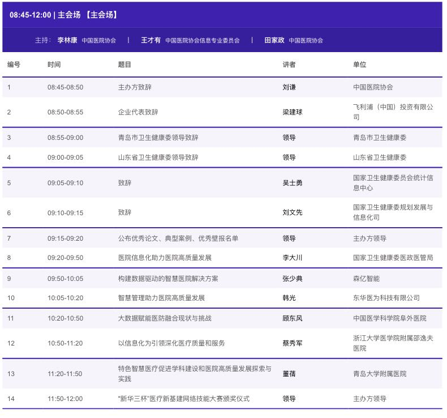
Task: Click organization 青岛大学附属医院
Action: point(380,374)
